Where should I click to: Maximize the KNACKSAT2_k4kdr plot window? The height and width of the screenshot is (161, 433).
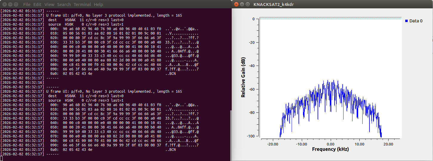[x=248, y=4]
